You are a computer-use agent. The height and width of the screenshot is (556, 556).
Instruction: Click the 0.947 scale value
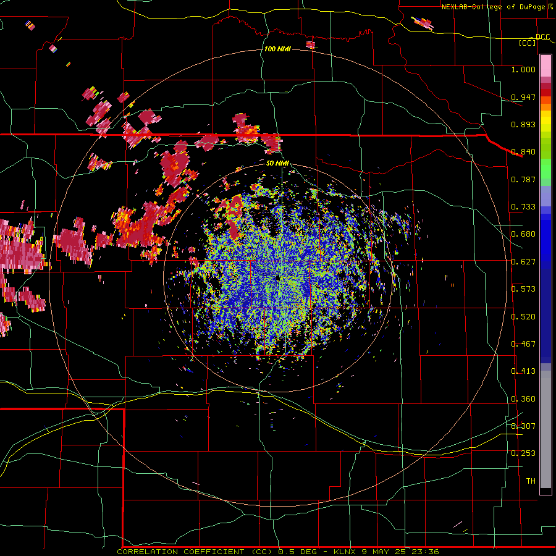click(x=523, y=97)
